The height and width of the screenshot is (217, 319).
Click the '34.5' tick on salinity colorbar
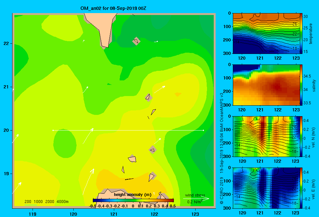point(307,76)
